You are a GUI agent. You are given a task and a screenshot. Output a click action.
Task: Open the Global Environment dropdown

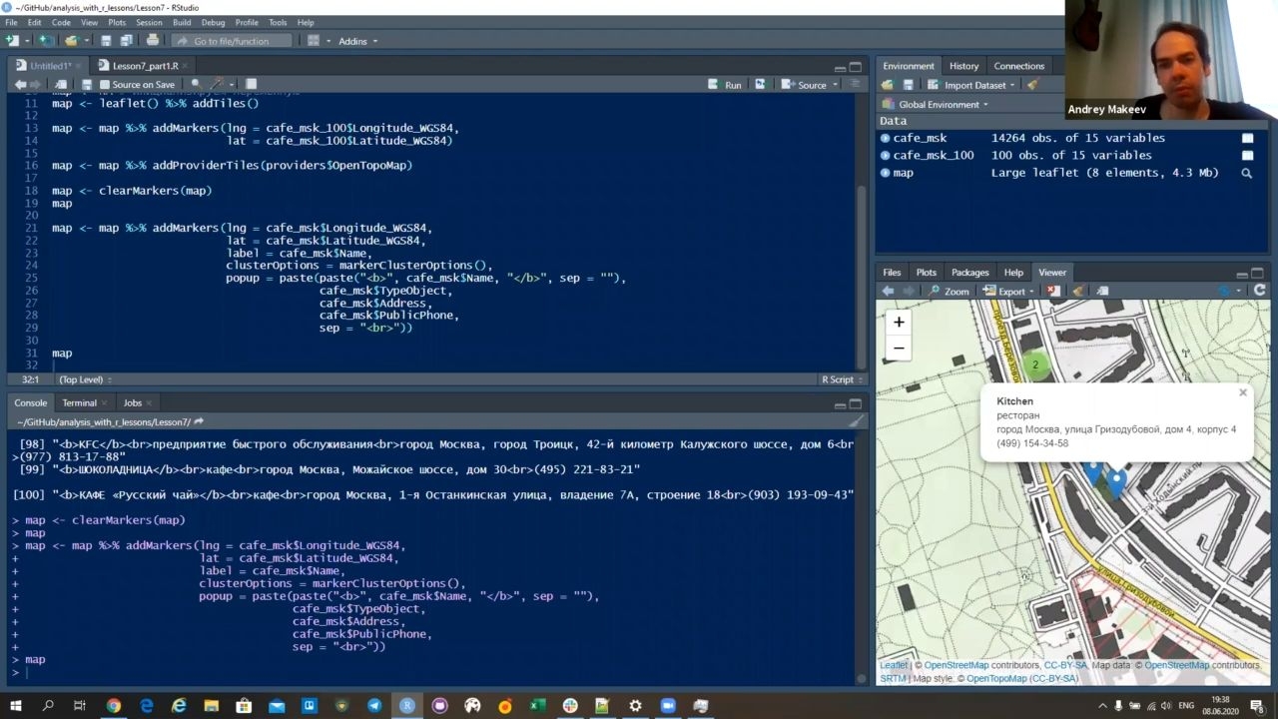coord(937,104)
